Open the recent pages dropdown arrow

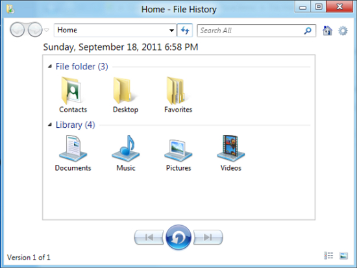(x=47, y=30)
